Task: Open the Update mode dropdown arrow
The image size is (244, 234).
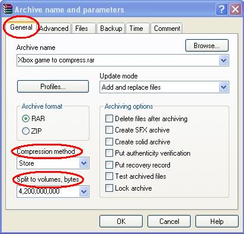Action: click(224, 87)
